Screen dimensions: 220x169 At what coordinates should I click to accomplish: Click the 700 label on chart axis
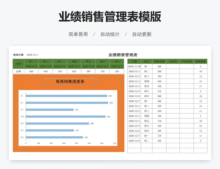[115, 143]
